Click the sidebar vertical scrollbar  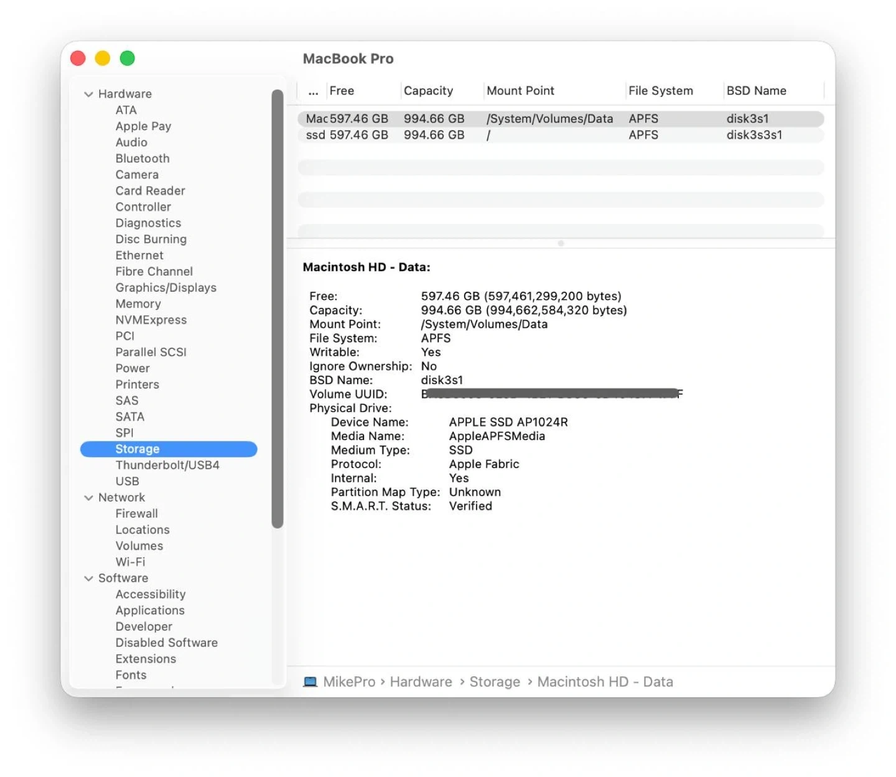pos(278,311)
